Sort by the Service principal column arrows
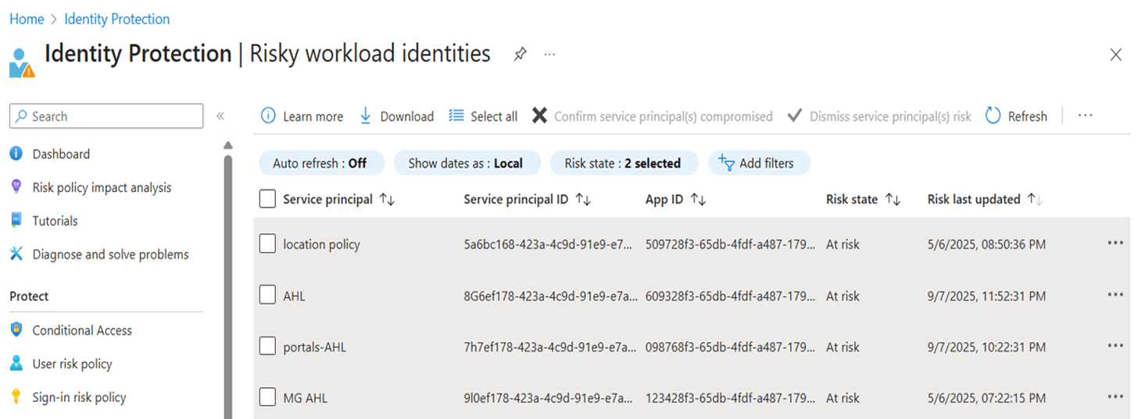Image resolution: width=1141 pixels, height=419 pixels. (387, 200)
